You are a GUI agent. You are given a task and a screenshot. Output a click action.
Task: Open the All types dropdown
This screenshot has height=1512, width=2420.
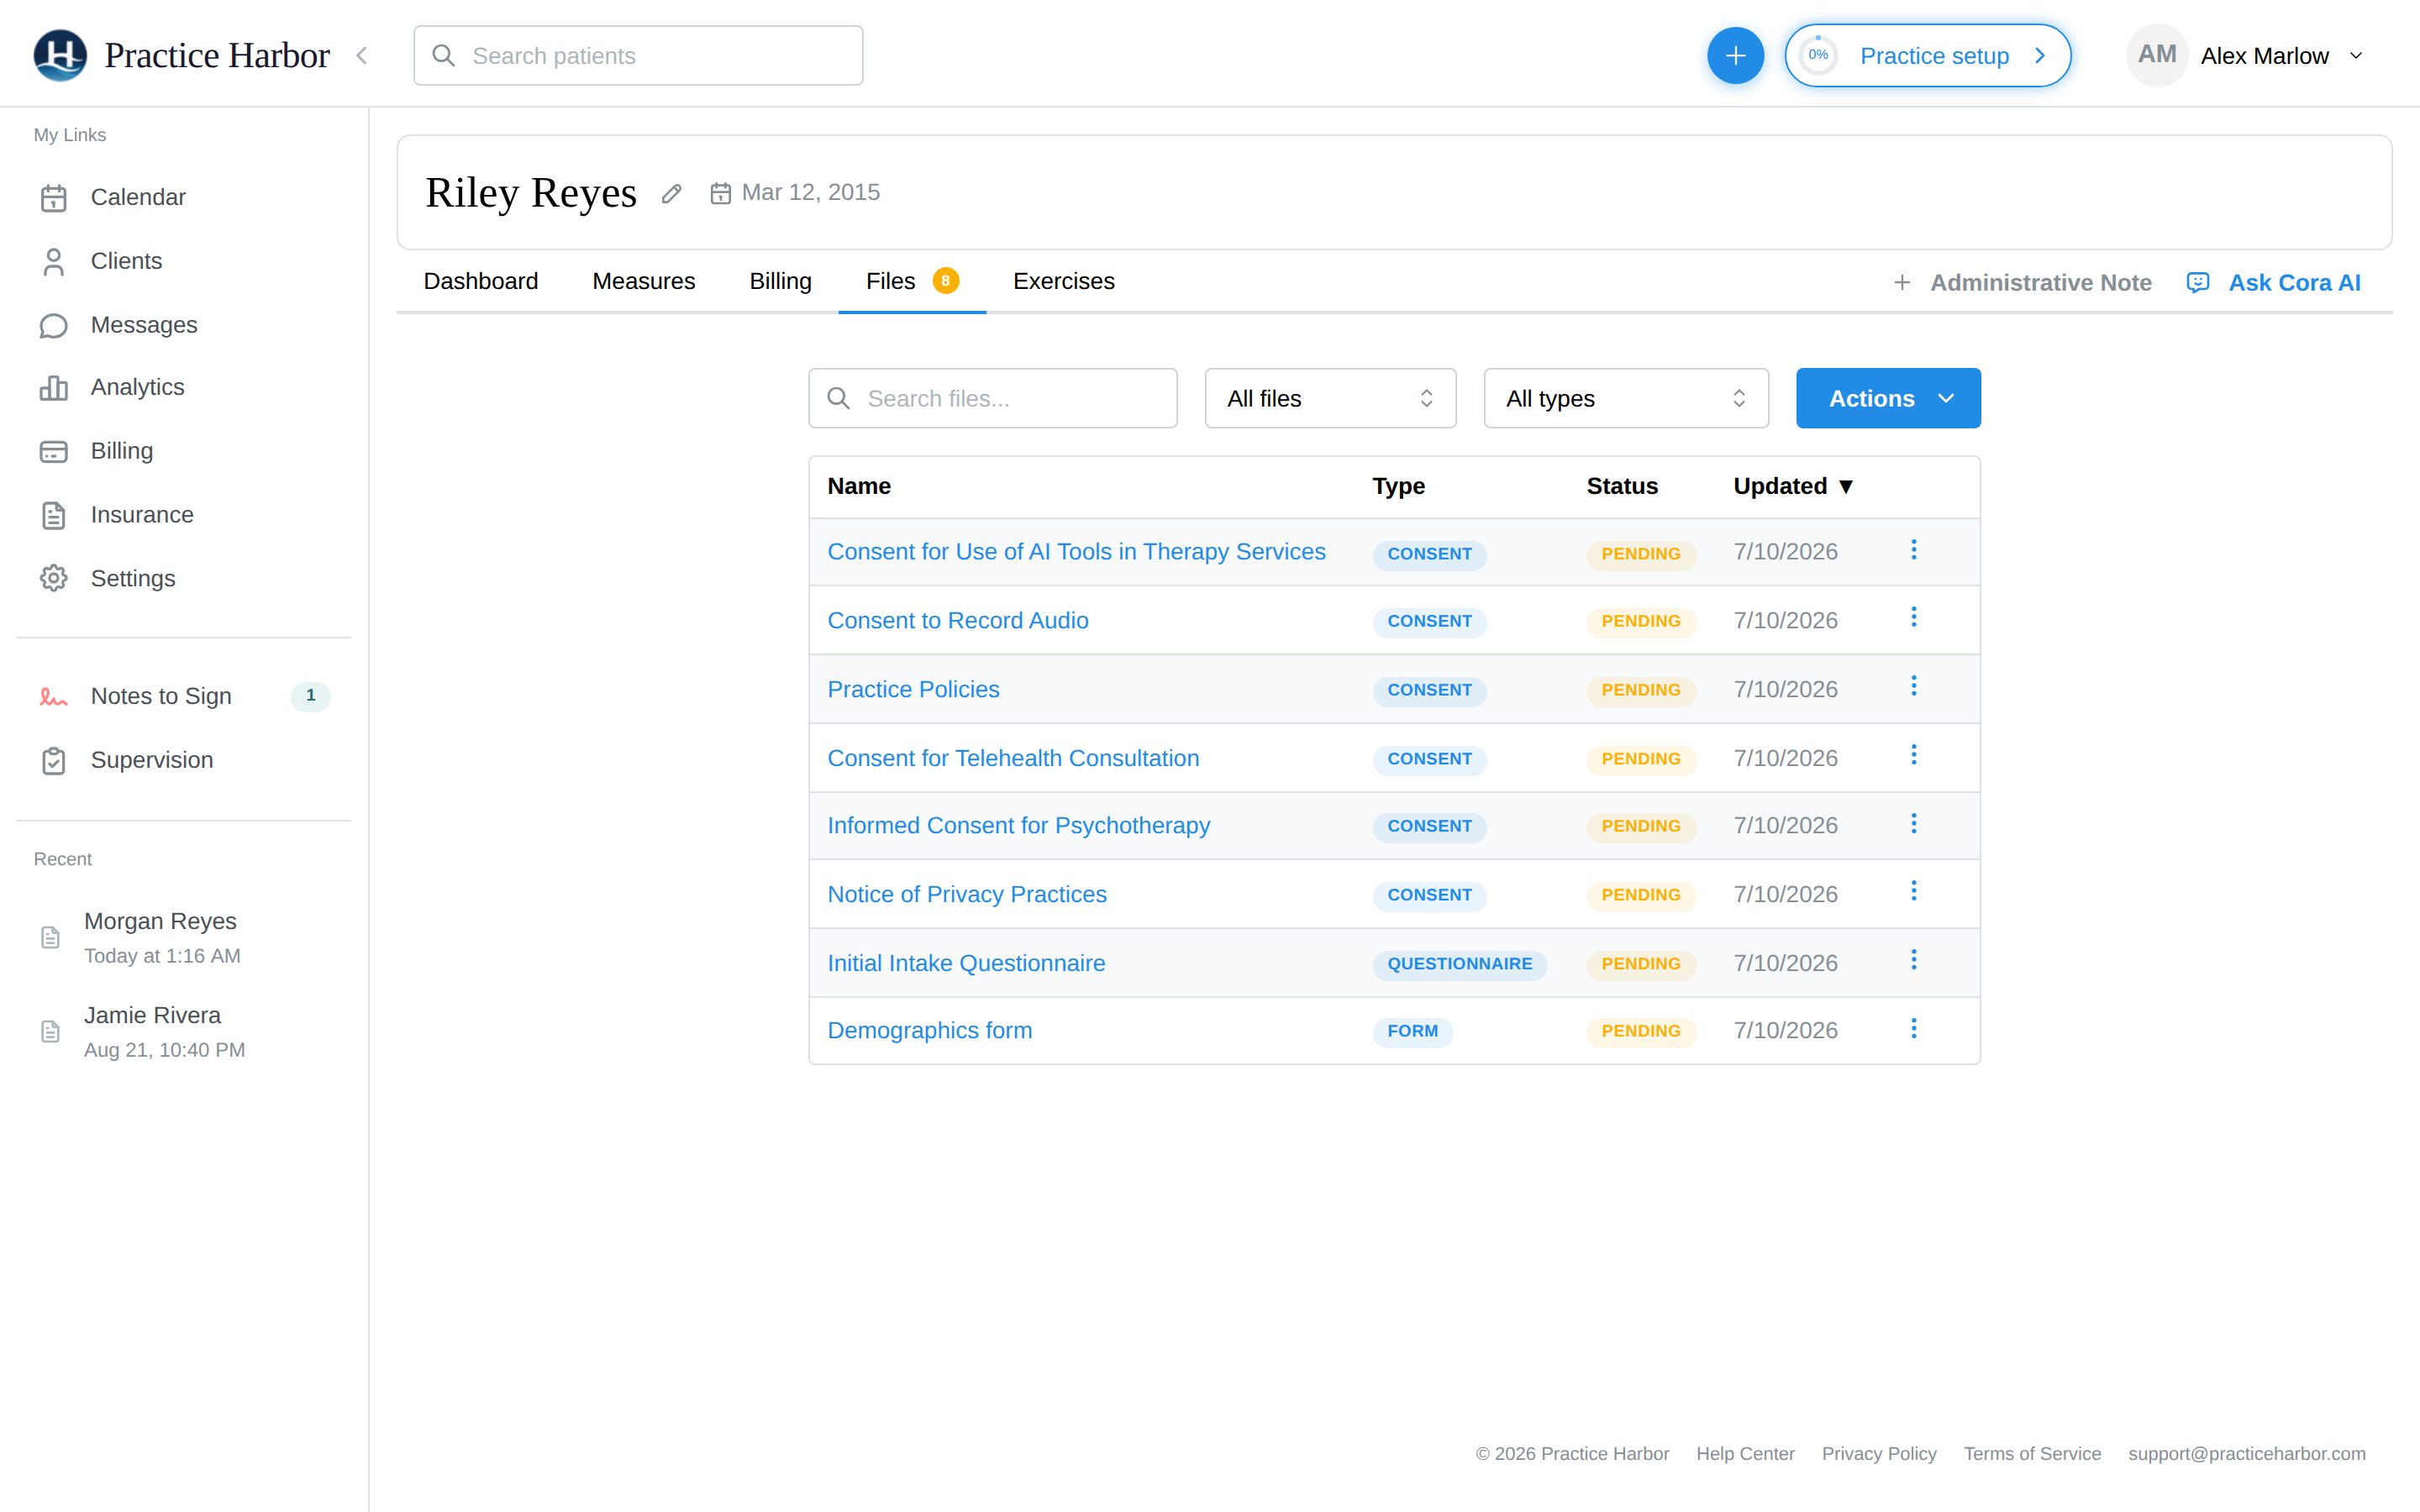click(x=1626, y=398)
